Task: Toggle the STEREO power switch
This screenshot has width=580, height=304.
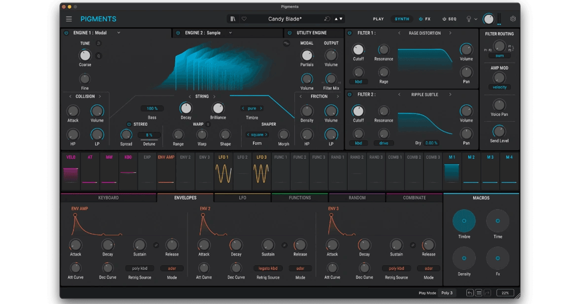Action: [129, 124]
